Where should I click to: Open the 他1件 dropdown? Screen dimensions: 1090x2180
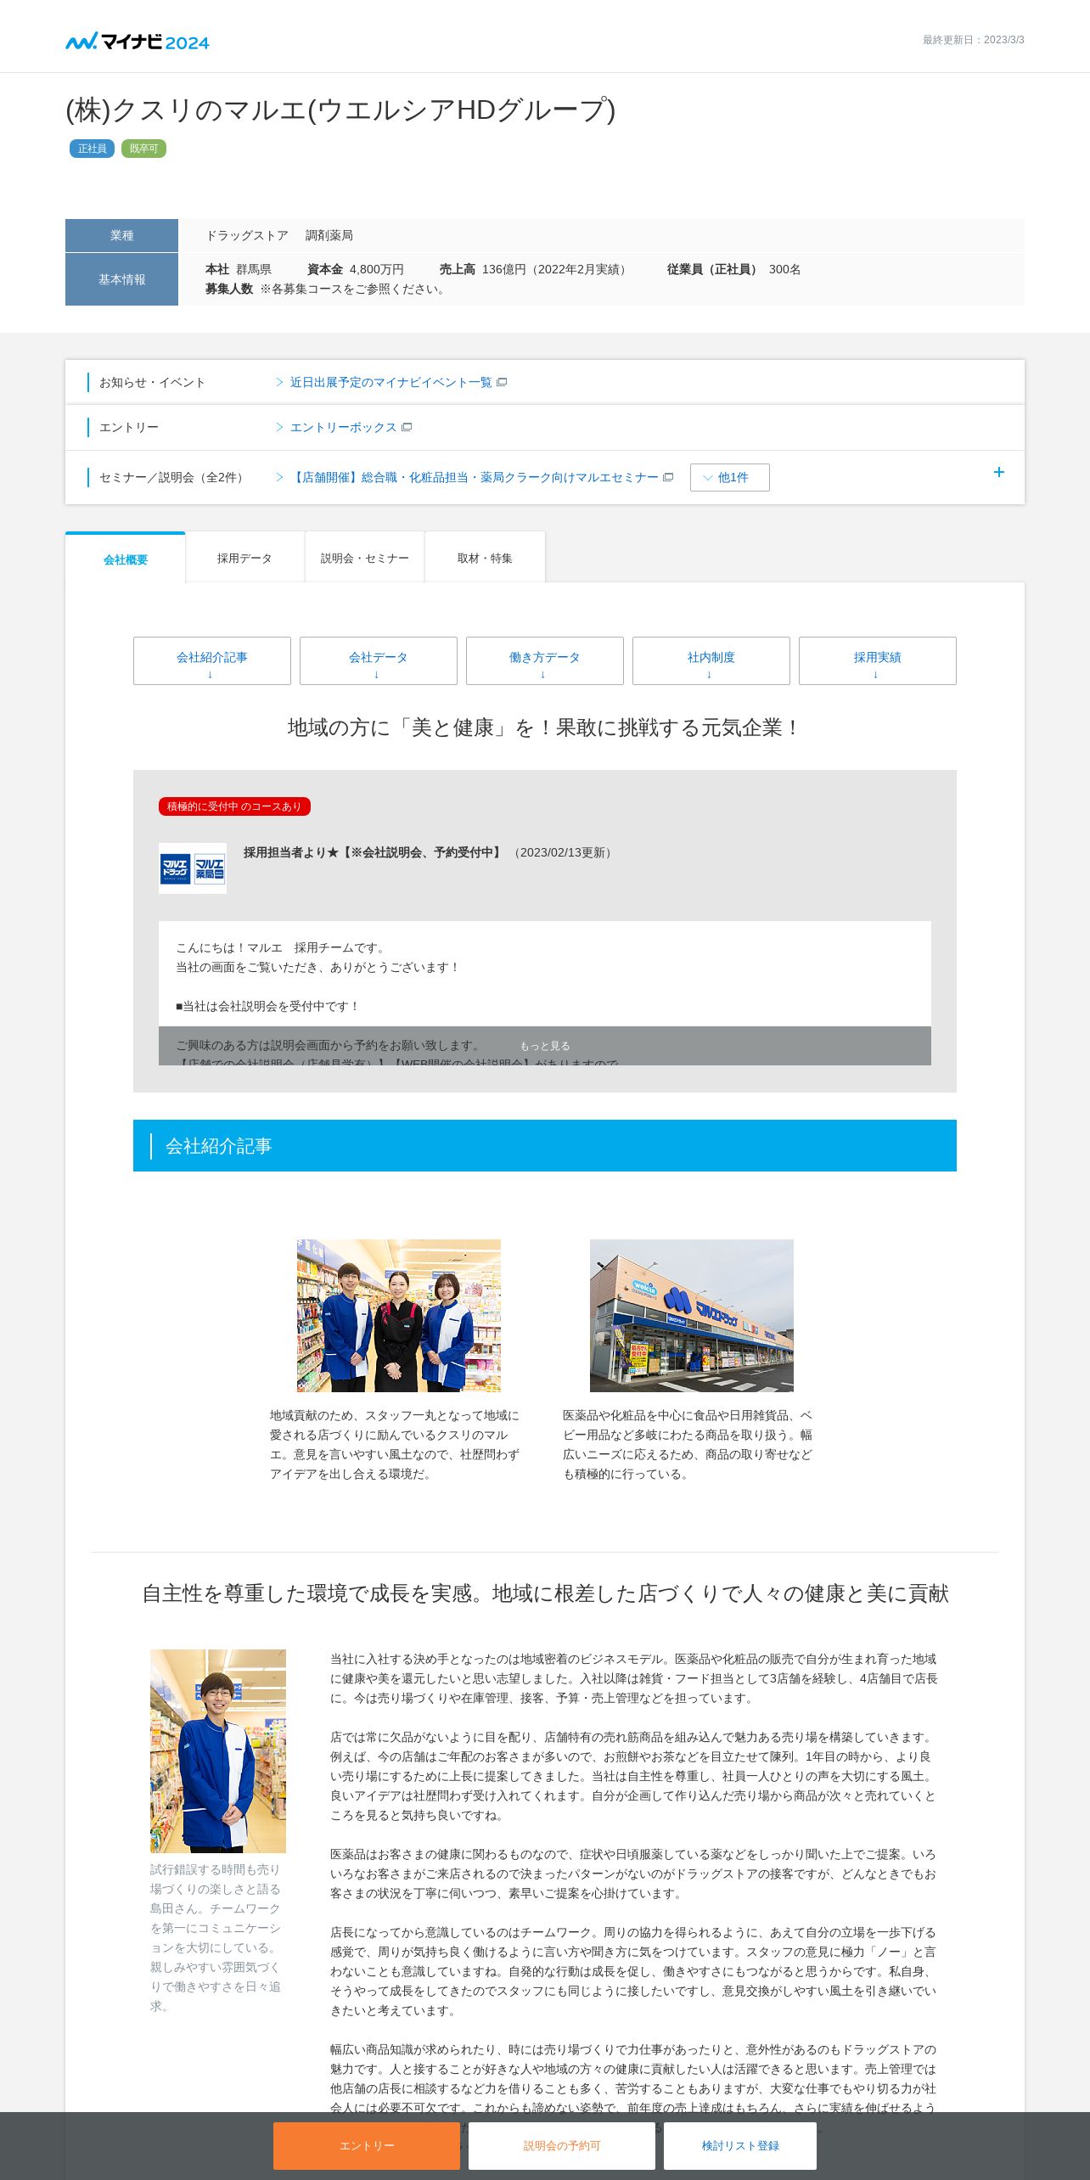pos(730,477)
